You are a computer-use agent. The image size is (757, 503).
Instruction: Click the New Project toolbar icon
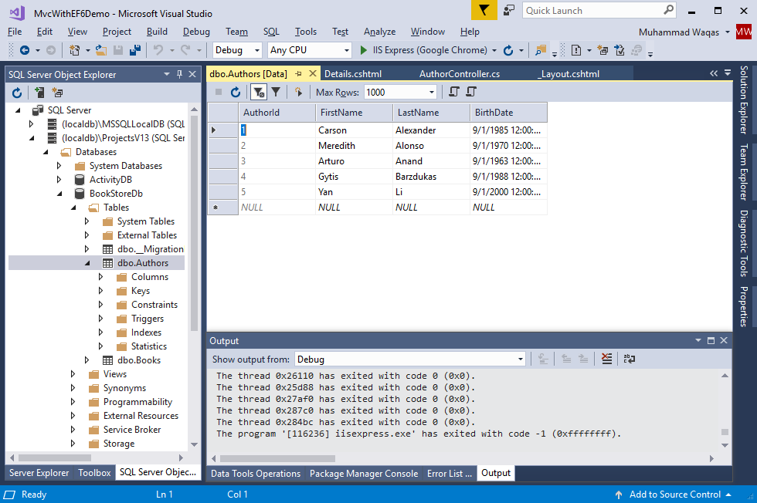pos(74,50)
